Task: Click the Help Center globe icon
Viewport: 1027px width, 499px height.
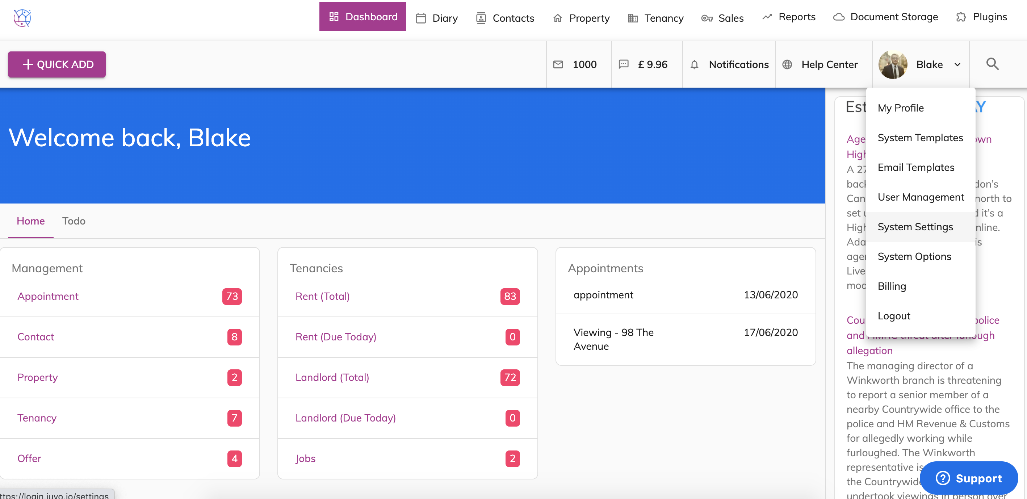Action: tap(787, 64)
